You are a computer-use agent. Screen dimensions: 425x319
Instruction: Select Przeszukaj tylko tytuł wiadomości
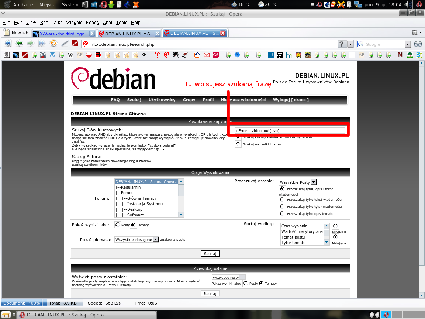coord(282,206)
